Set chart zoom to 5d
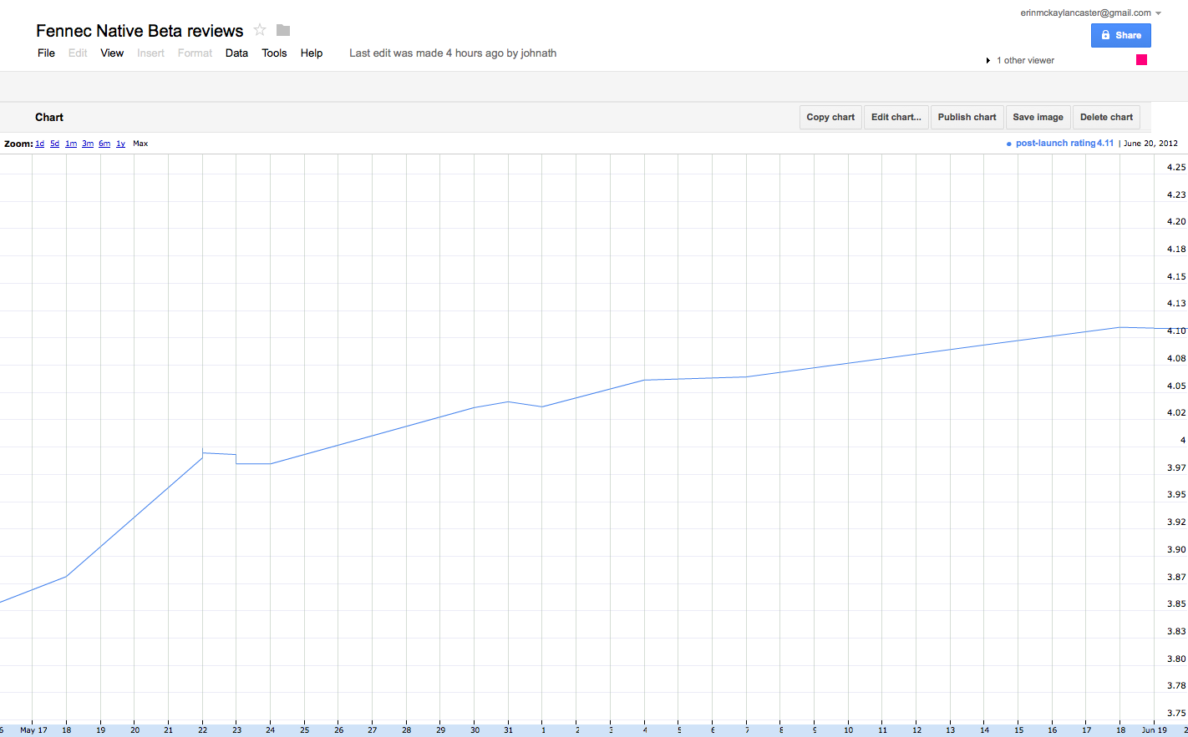The width and height of the screenshot is (1188, 737). click(54, 144)
